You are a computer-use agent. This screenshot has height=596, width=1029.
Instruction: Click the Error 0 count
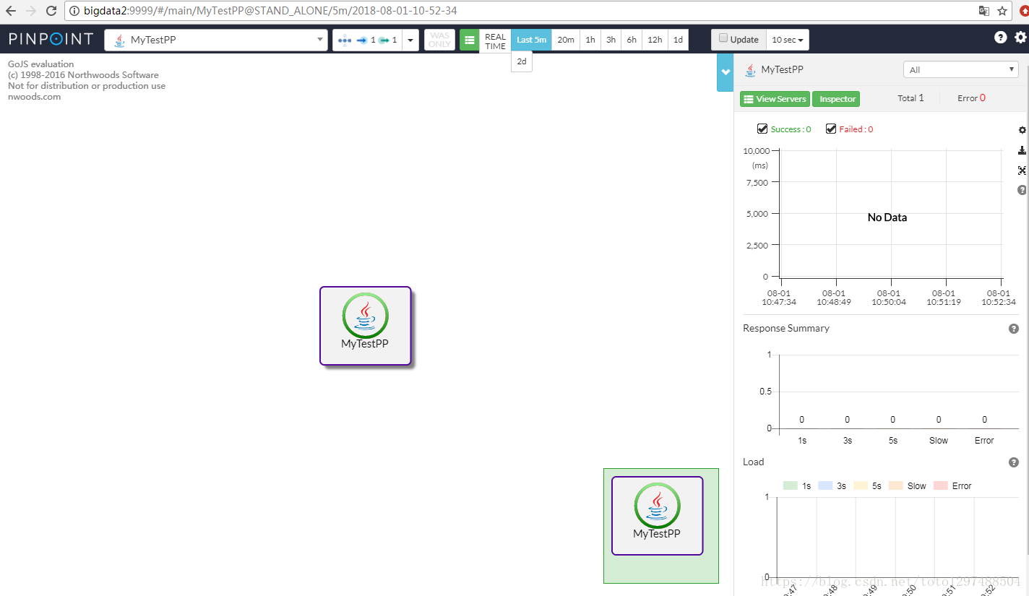[971, 98]
